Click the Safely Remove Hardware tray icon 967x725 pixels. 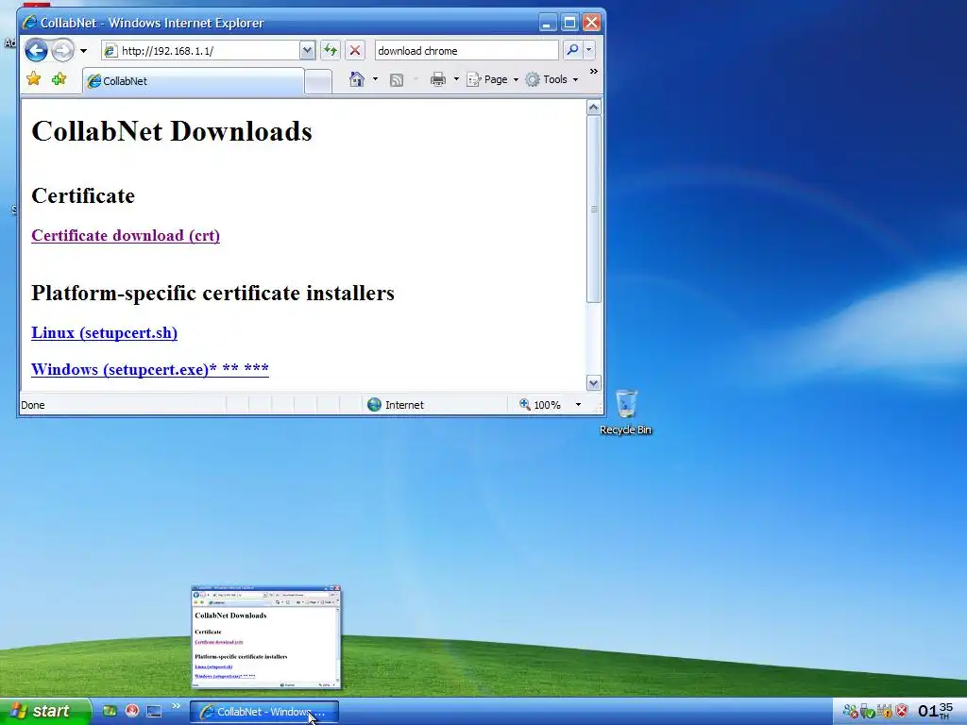pyautogui.click(x=868, y=712)
